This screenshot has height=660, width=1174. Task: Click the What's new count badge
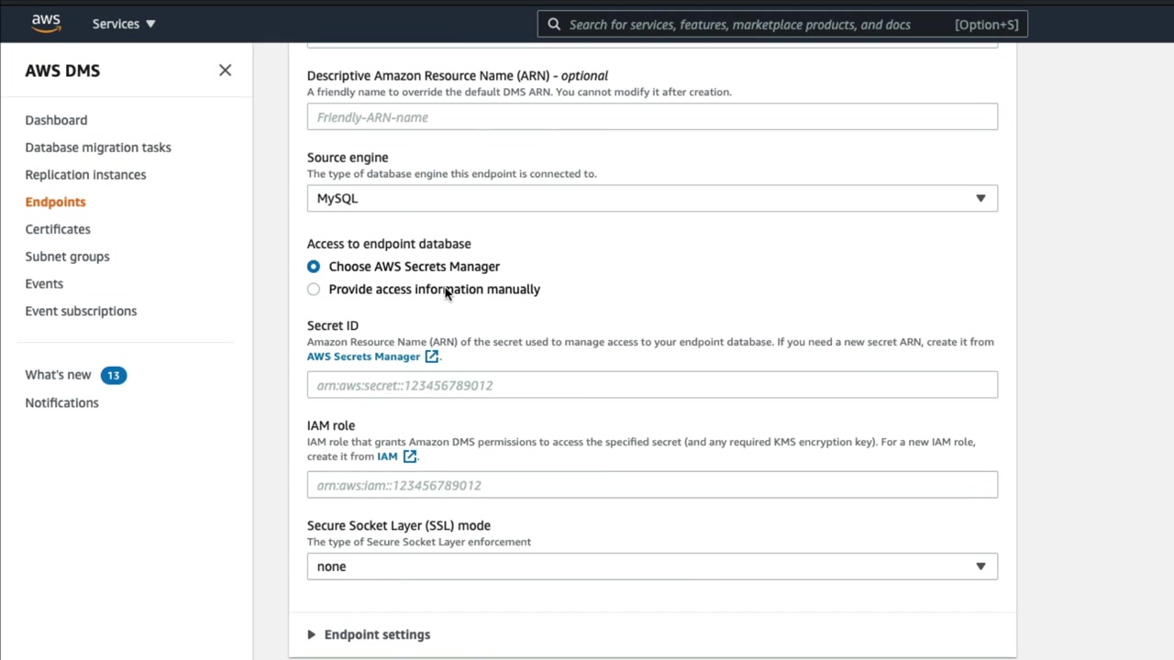[114, 375]
